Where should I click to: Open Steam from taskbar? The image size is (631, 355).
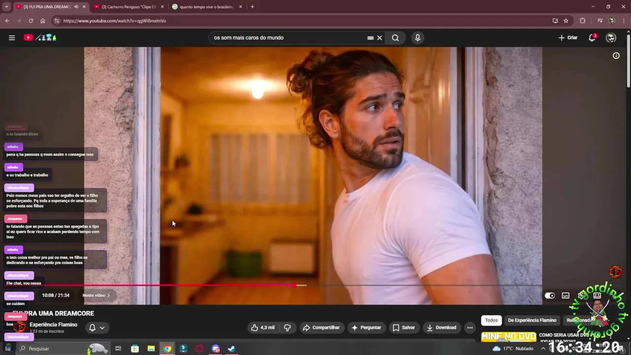coord(231,349)
